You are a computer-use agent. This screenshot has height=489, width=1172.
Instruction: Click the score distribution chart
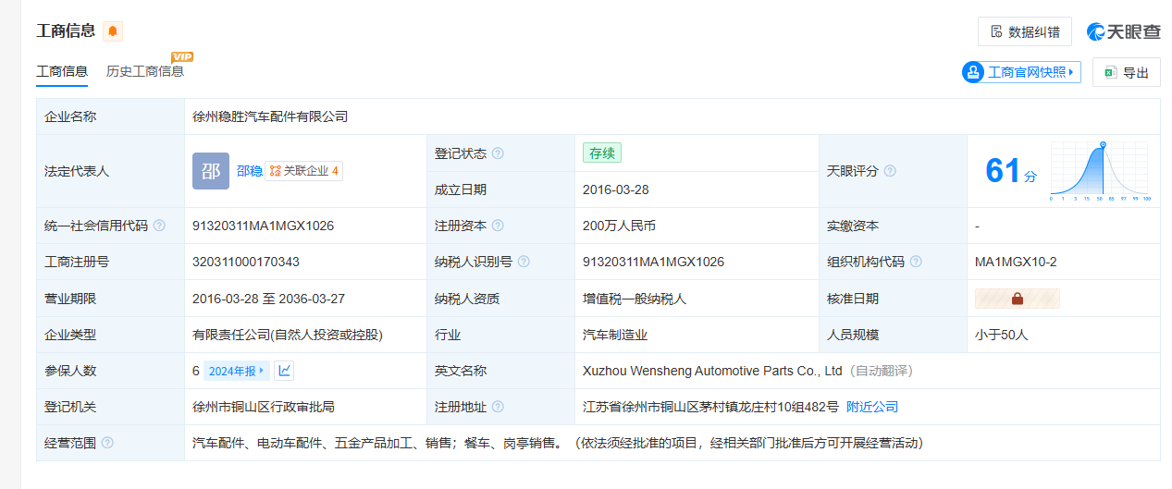pyautogui.click(x=1099, y=172)
